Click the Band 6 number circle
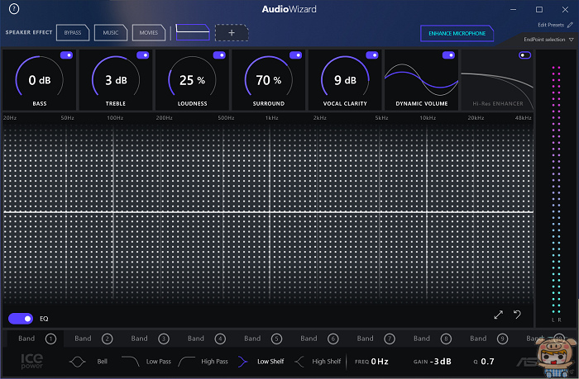Screen dimensions: 579x379 333,339
